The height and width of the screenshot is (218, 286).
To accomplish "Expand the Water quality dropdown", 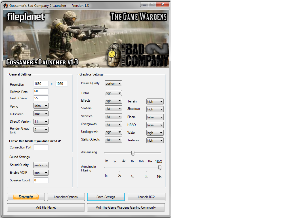I will (155, 133).
